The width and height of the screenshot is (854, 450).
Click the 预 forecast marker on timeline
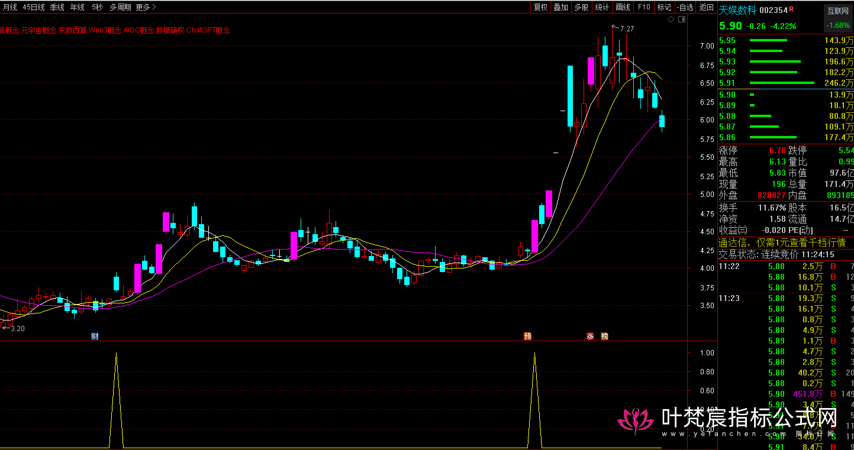click(527, 336)
